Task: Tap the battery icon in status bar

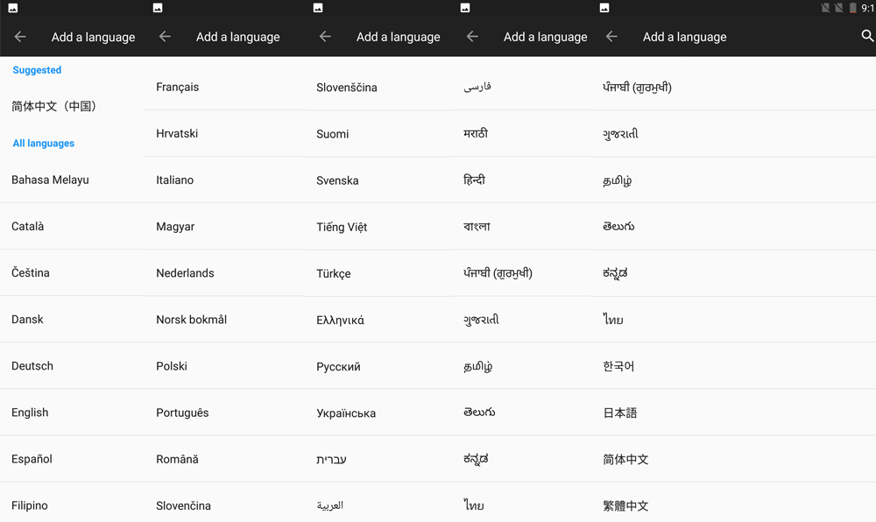Action: point(852,8)
